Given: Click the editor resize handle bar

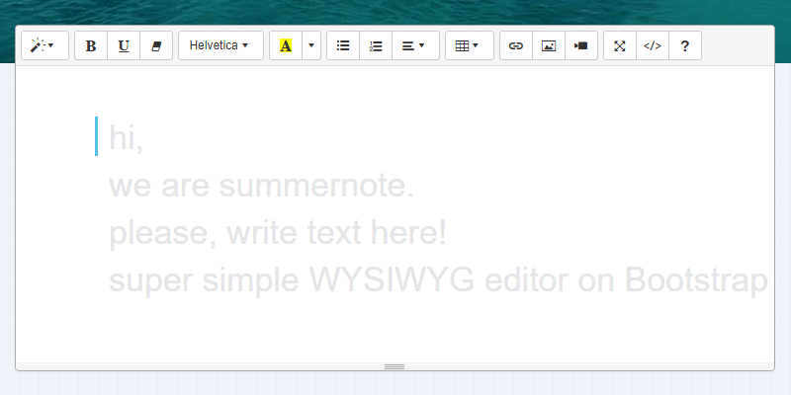Looking at the screenshot, I should pyautogui.click(x=395, y=366).
